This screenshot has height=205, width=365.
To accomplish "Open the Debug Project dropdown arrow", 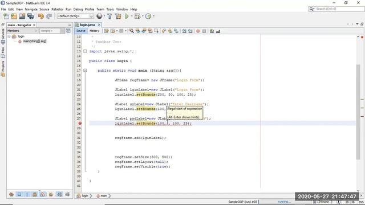I will click(142, 16).
